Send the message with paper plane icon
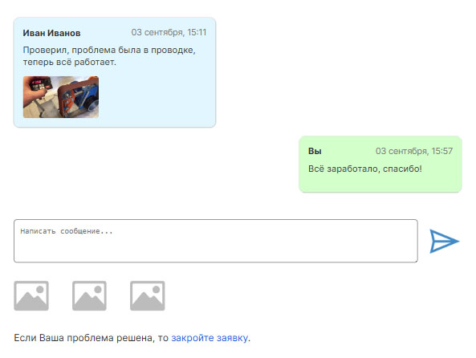This screenshot has width=476, height=358. point(444,242)
